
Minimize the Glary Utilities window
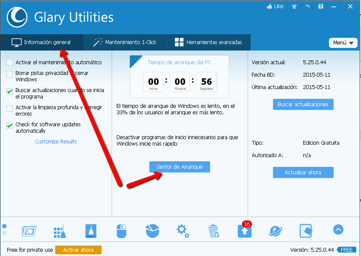coord(334,6)
